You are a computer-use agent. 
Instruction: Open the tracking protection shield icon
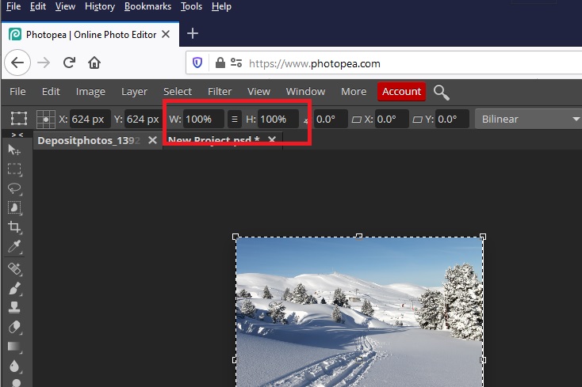tap(197, 63)
